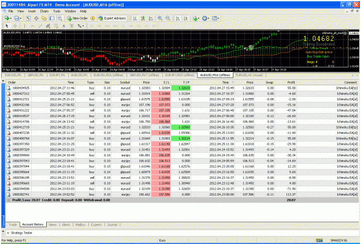
Task: Expand the Periods dropdown arrow
Action: pyautogui.click(x=209, y=18)
